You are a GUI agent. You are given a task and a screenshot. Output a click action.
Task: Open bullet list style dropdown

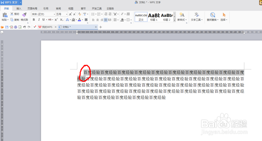coord(96,14)
